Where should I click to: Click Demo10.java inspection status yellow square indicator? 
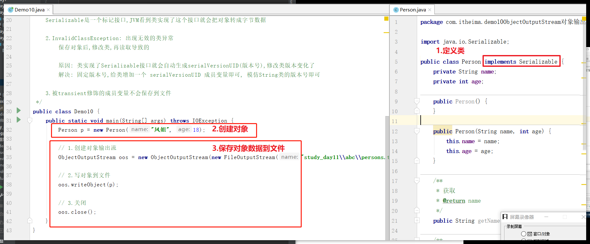[x=386, y=19]
